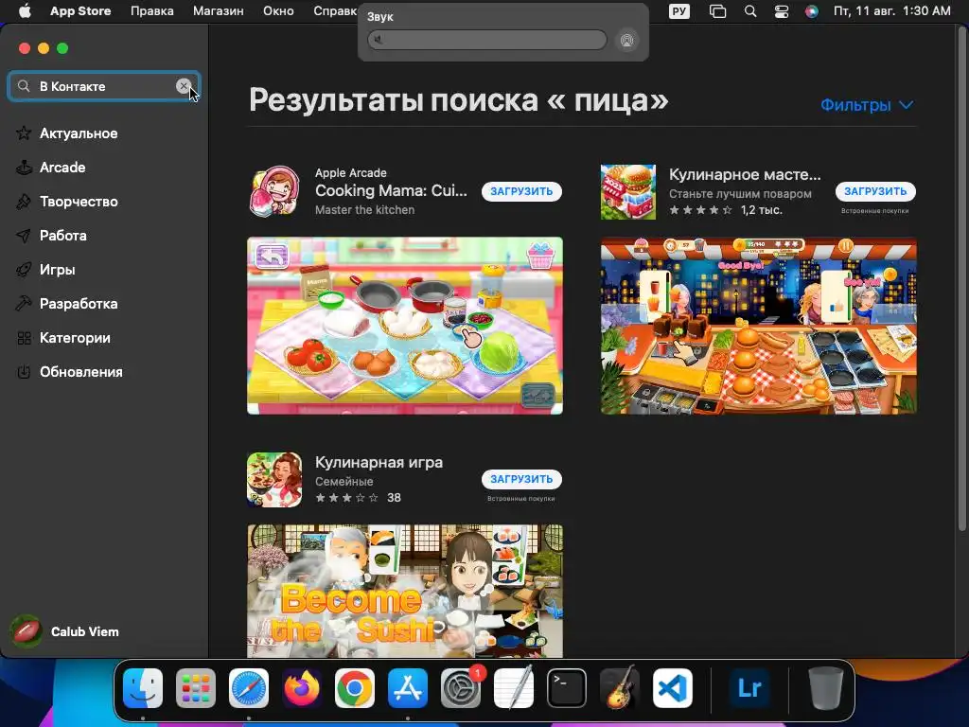Open Finder from the Dock
Viewport: 969px width, 727px height.
[x=143, y=688]
